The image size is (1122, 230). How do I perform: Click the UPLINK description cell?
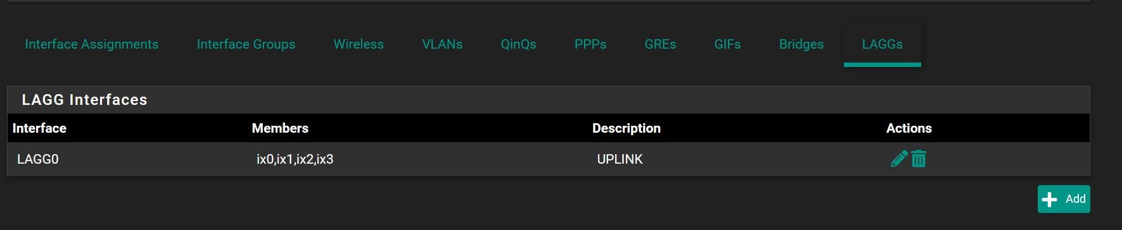click(620, 159)
